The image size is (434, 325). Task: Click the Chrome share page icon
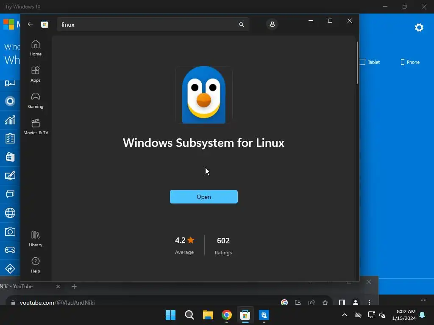tap(312, 302)
